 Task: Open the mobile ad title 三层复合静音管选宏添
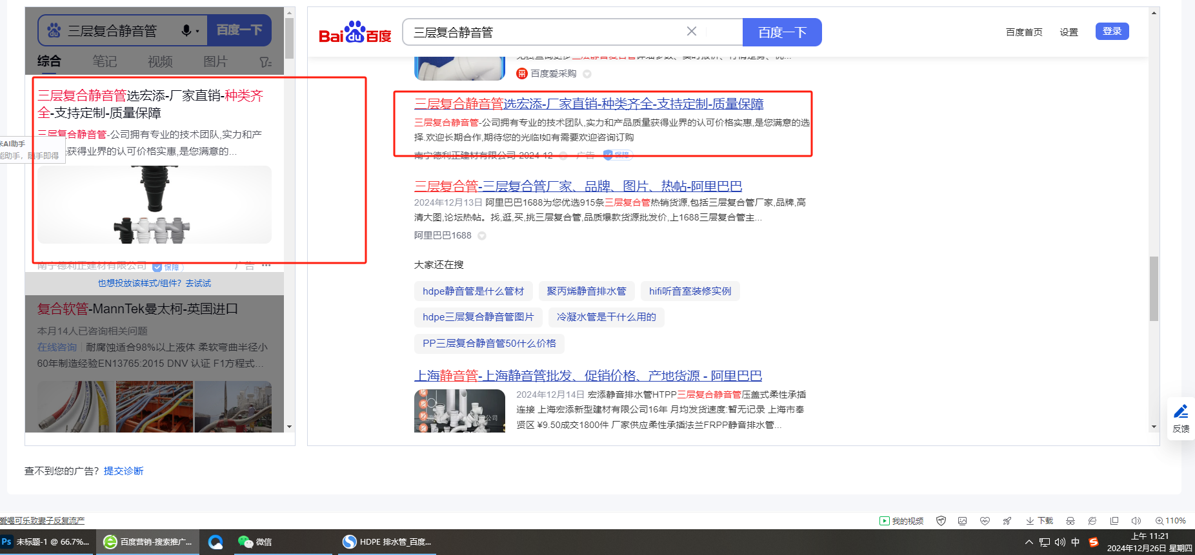[x=150, y=104]
